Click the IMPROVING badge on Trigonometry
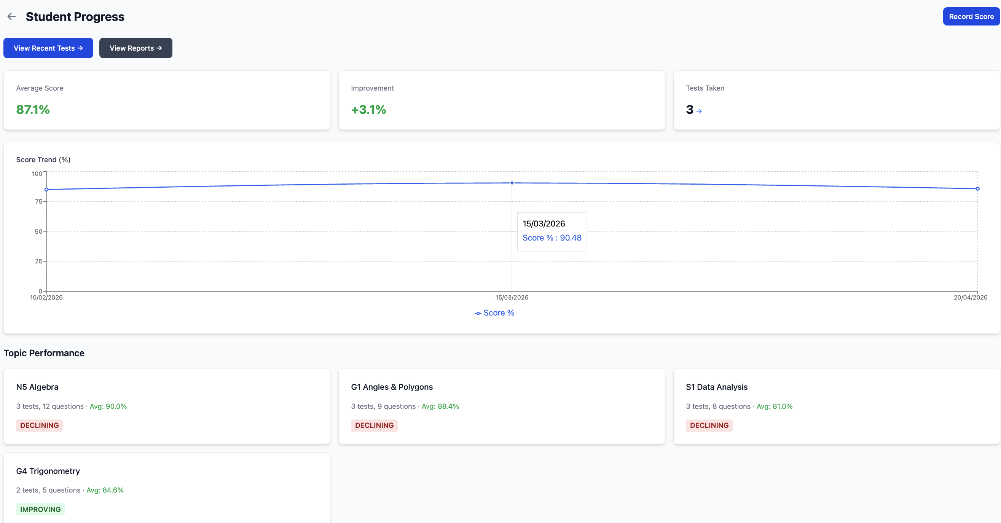The image size is (1001, 523). [40, 509]
